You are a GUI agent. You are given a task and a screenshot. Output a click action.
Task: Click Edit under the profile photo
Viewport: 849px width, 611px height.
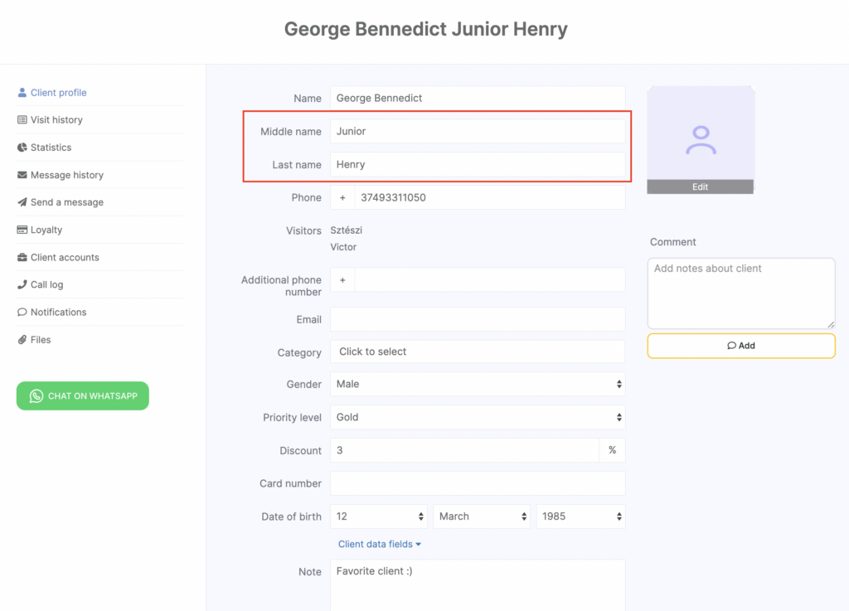click(701, 187)
